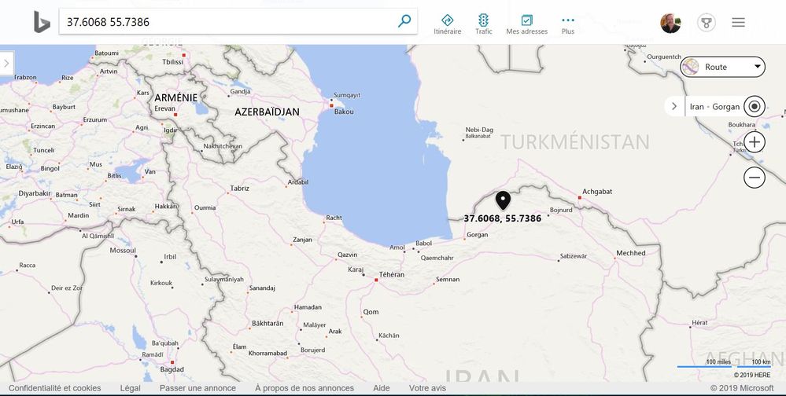Expand the left side panel chevron
Viewport: 786px width, 396px height.
[x=6, y=64]
